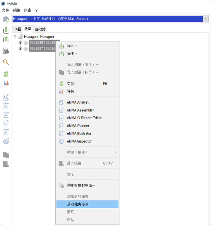
Task: Click the disabled 导入测量（批次）entry
Action: pos(87,65)
